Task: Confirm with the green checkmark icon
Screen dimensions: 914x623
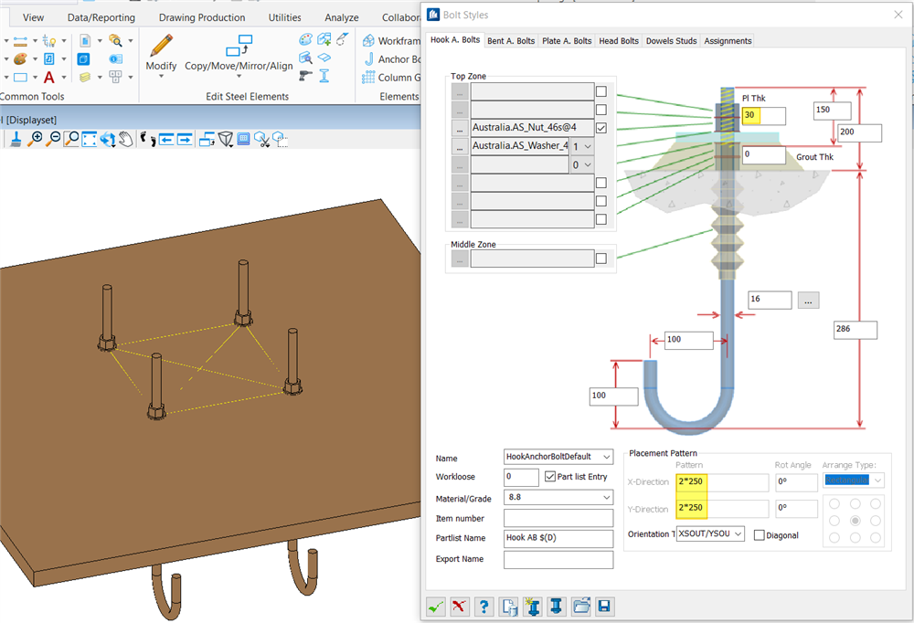Action: click(x=436, y=606)
